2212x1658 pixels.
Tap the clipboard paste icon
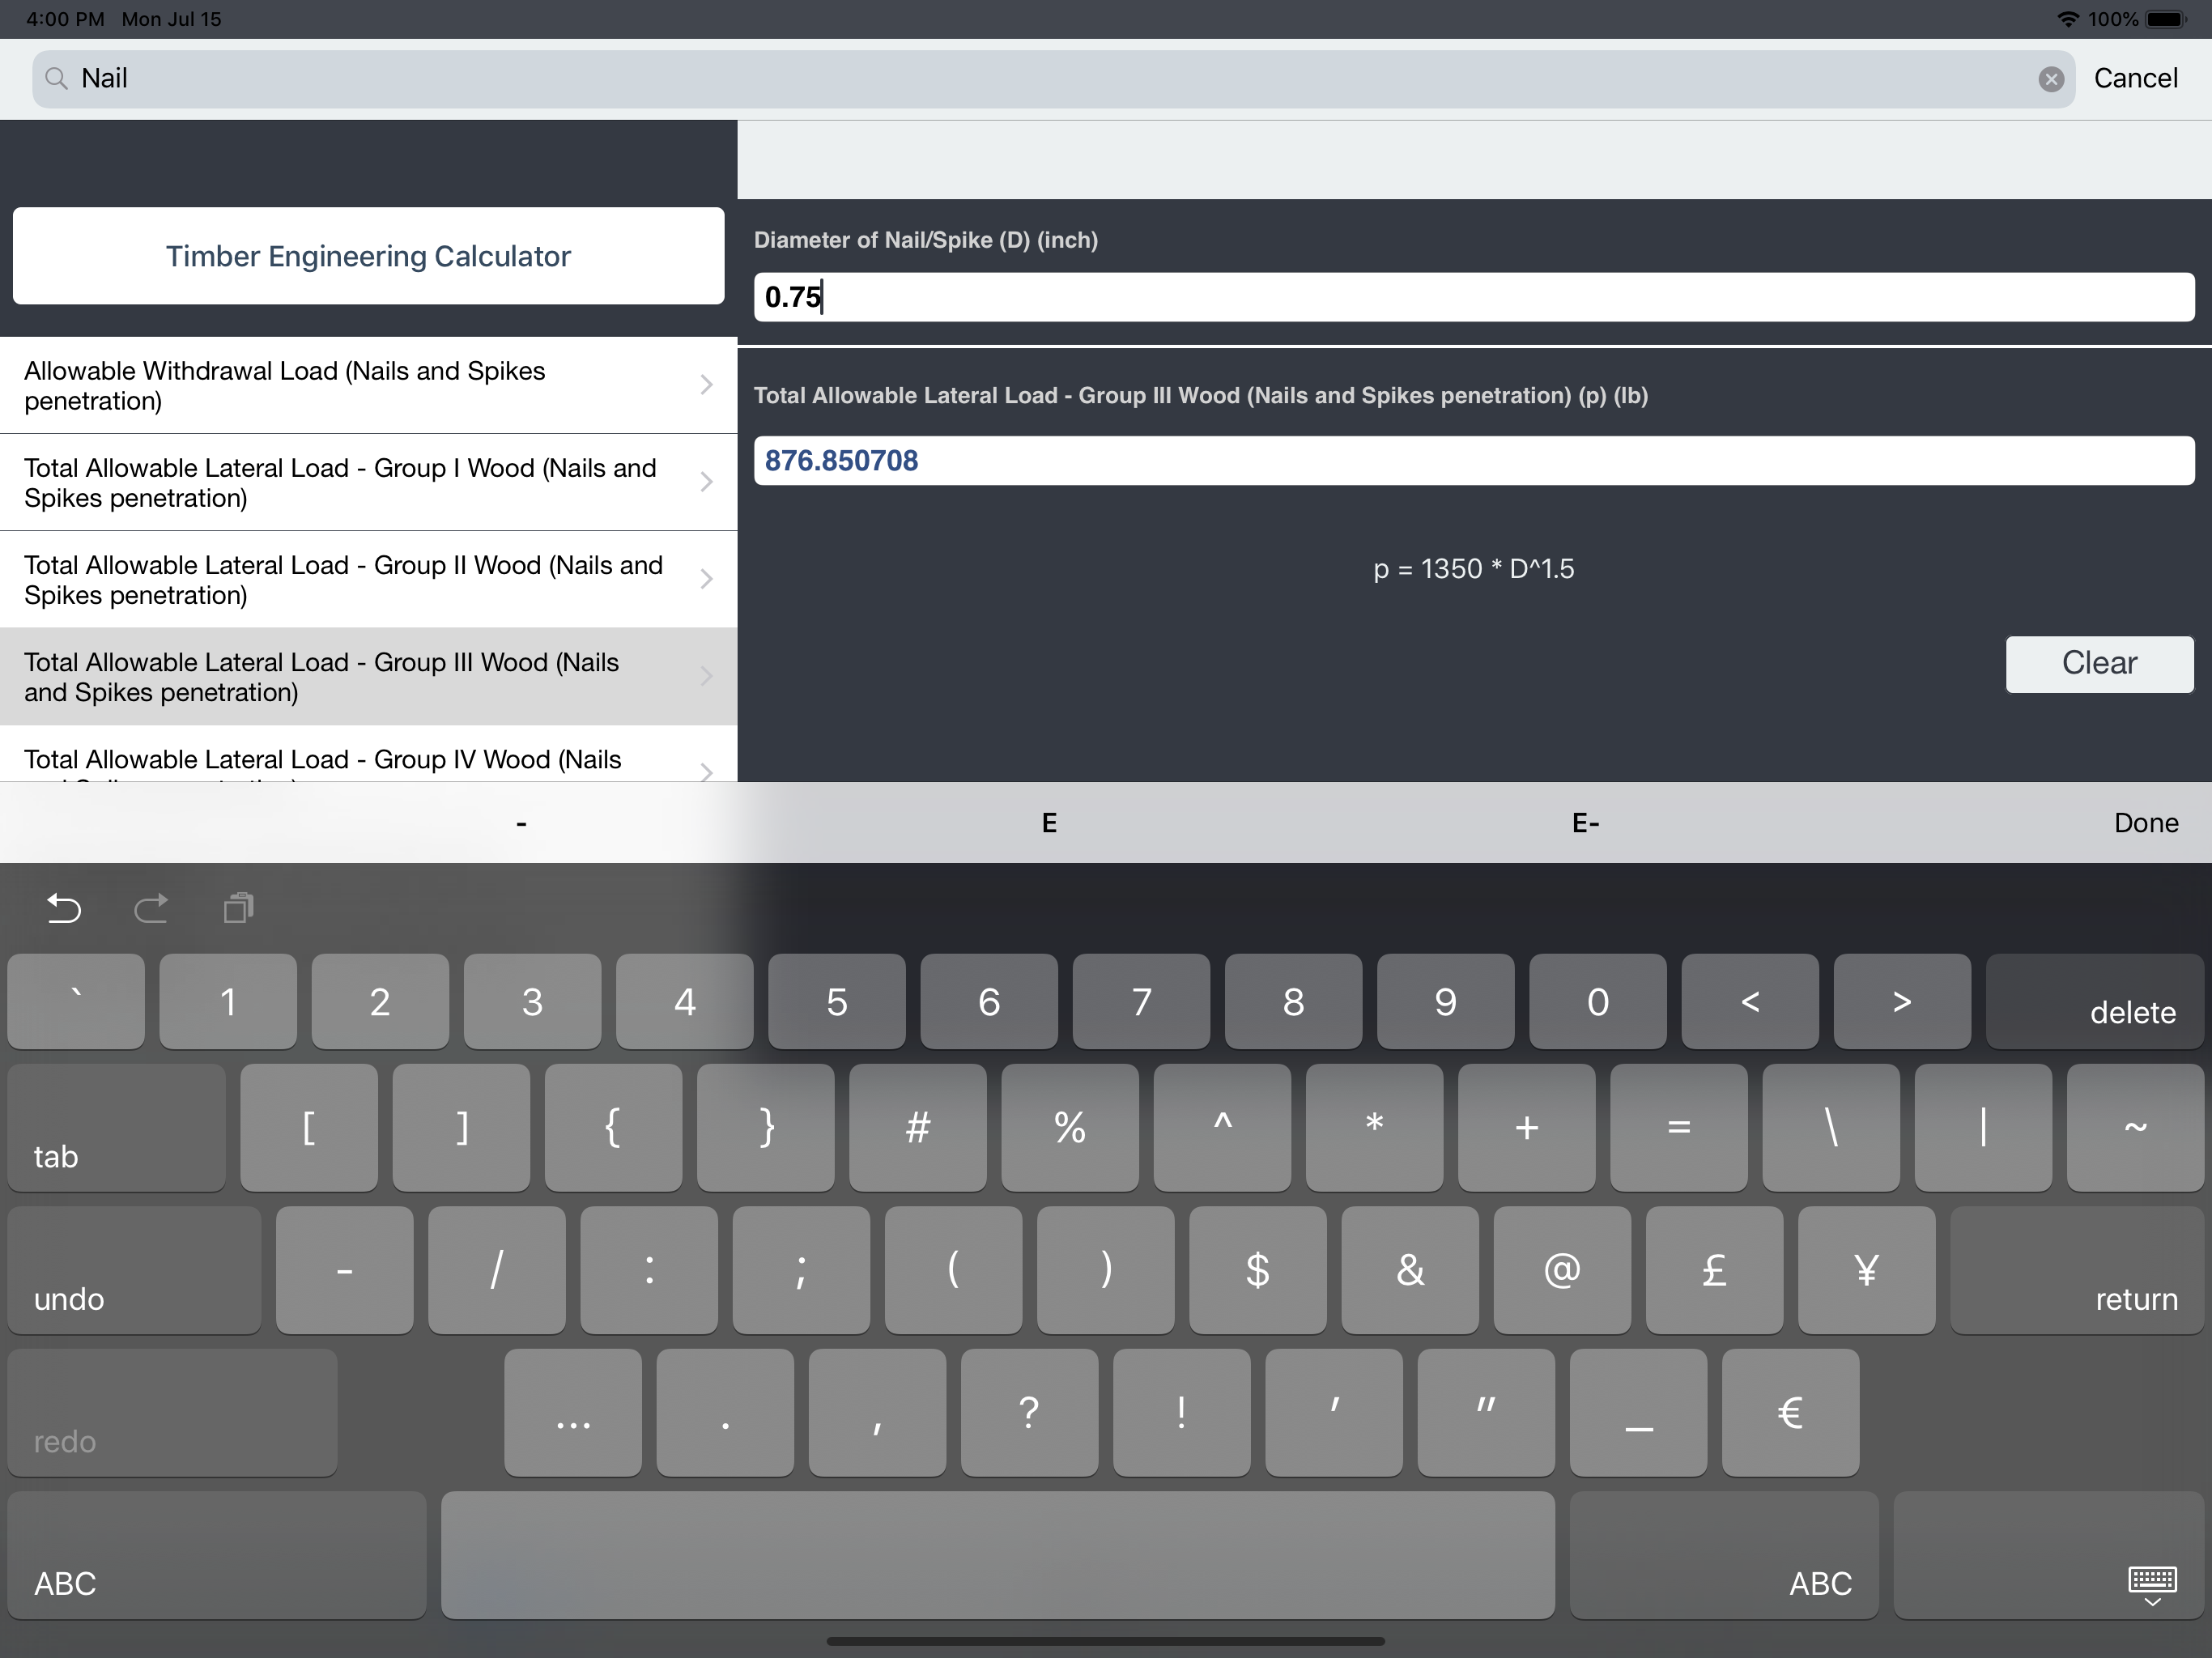point(238,908)
